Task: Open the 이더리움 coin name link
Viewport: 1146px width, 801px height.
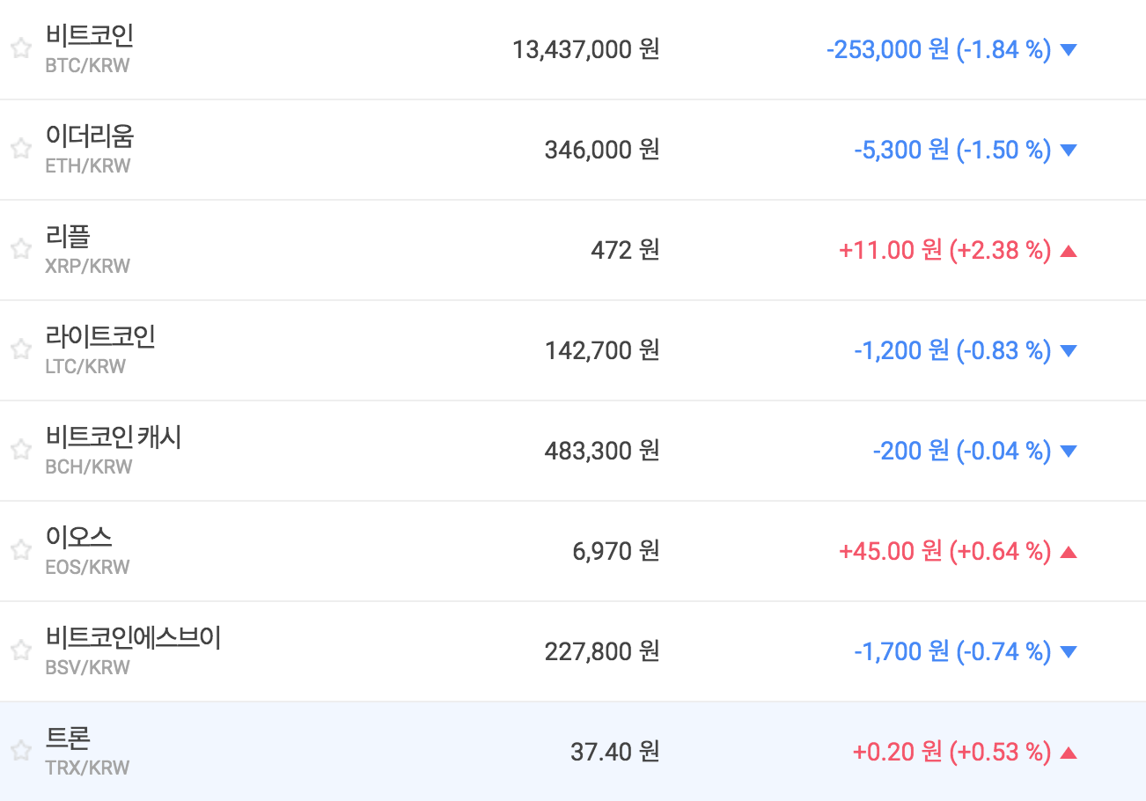Action: click(x=90, y=136)
